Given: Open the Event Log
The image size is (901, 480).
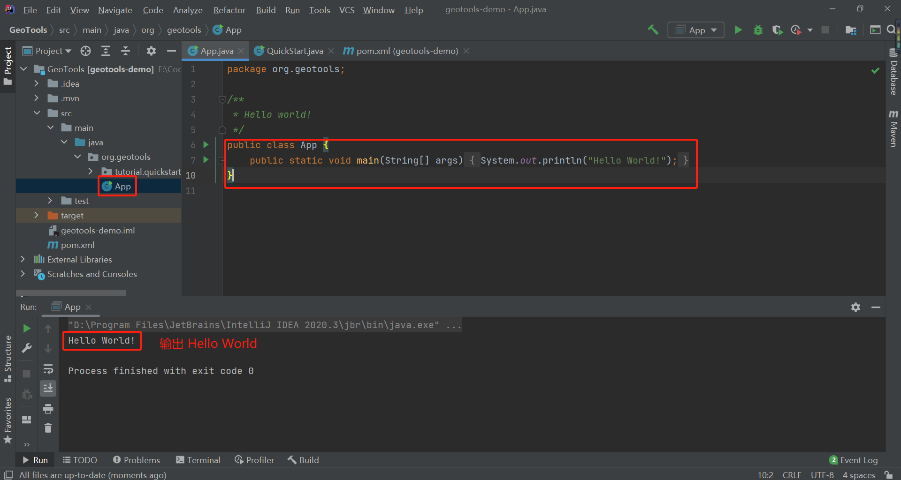Looking at the screenshot, I should [x=854, y=460].
